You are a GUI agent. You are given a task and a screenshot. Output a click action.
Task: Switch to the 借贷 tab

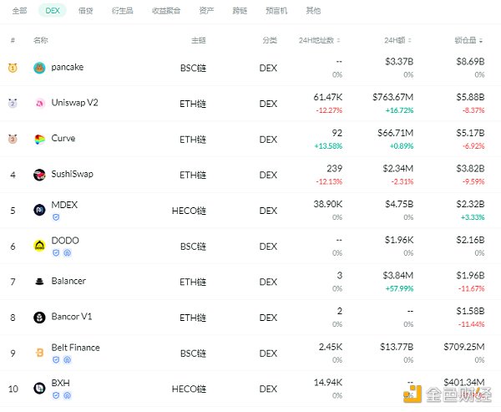coord(85,12)
